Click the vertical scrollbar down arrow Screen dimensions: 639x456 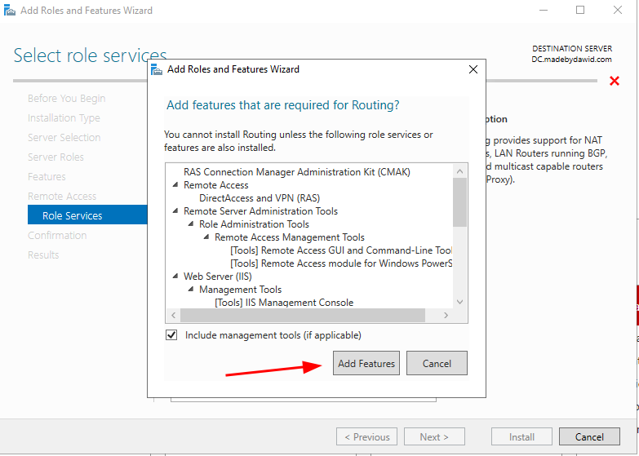coord(459,302)
